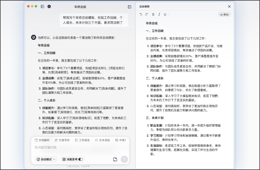260x170 pixels.
Task: Apply bold formatting in the editor
Action: (153, 14)
